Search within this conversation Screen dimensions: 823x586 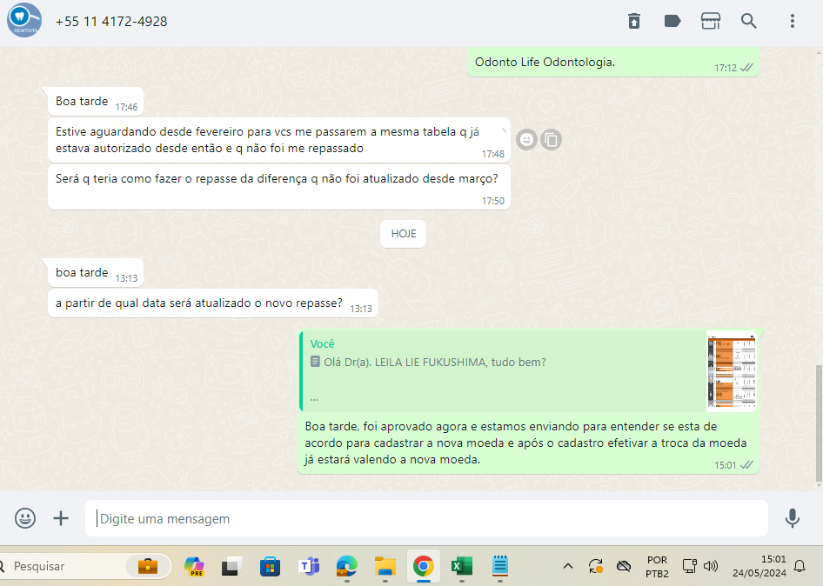(748, 21)
